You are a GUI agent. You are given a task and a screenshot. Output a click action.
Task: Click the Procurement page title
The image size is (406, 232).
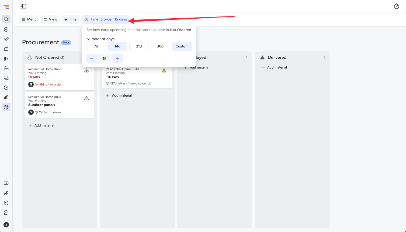click(40, 42)
